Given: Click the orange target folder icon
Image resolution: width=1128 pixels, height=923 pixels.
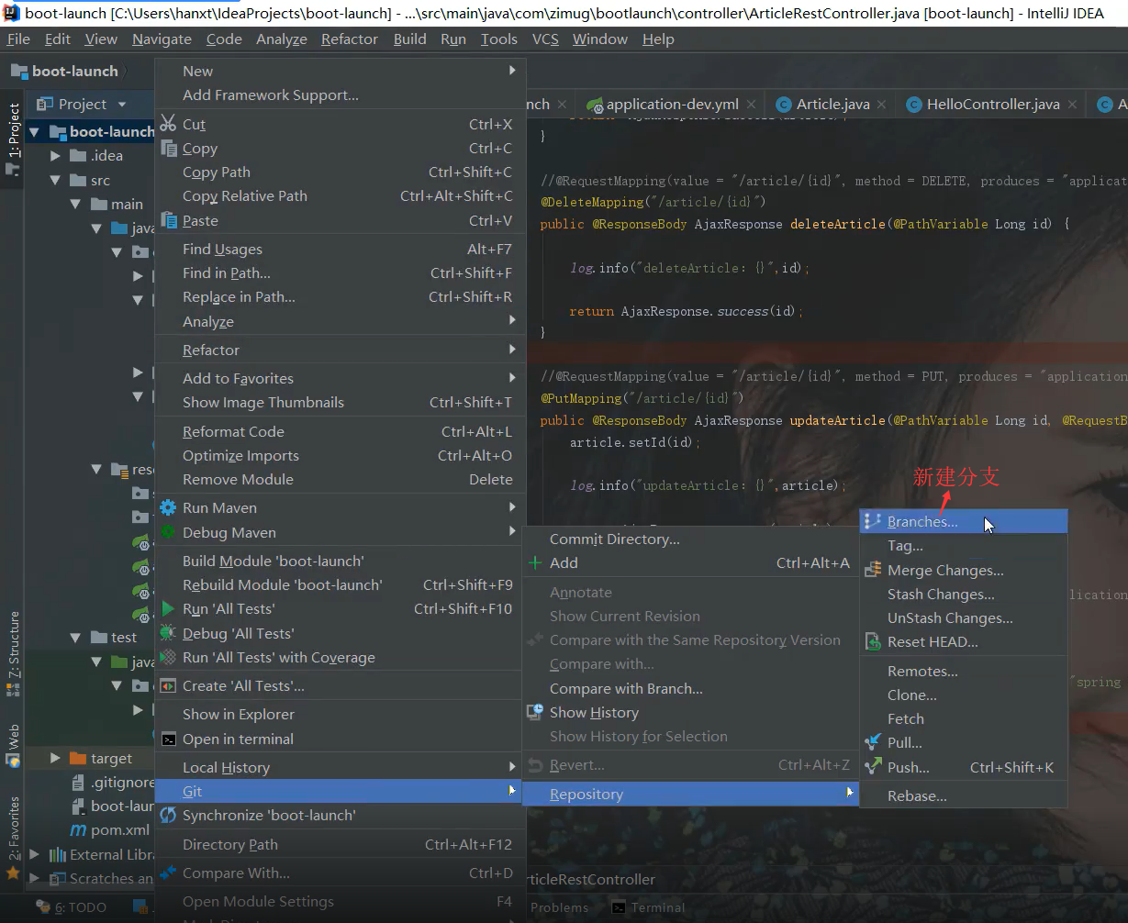Looking at the screenshot, I should pyautogui.click(x=78, y=758).
